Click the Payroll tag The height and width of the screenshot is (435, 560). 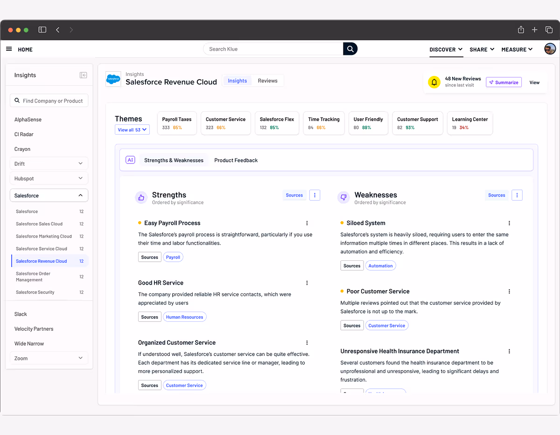[173, 257]
